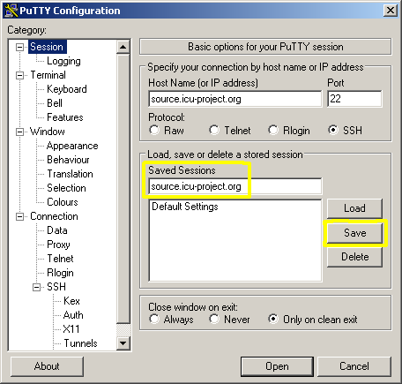
Task: Open Behaviour settings category
Action: 68,160
